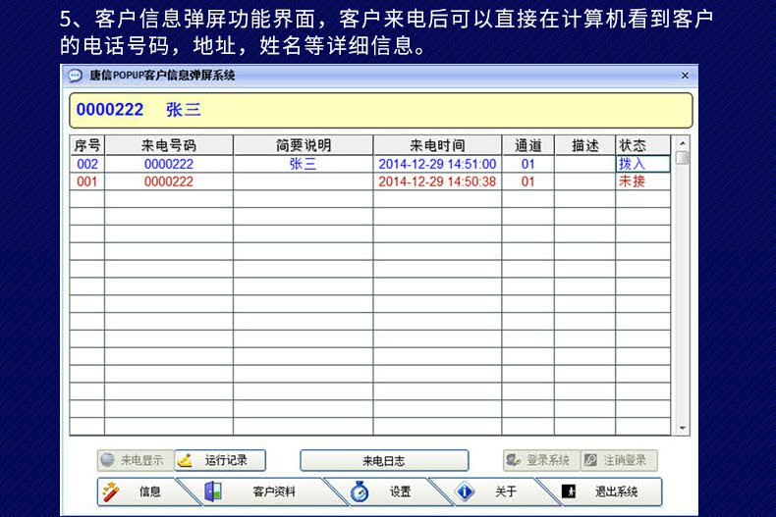The width and height of the screenshot is (776, 517).
Task: Click the chat bubble icon in title bar
Action: click(x=75, y=76)
